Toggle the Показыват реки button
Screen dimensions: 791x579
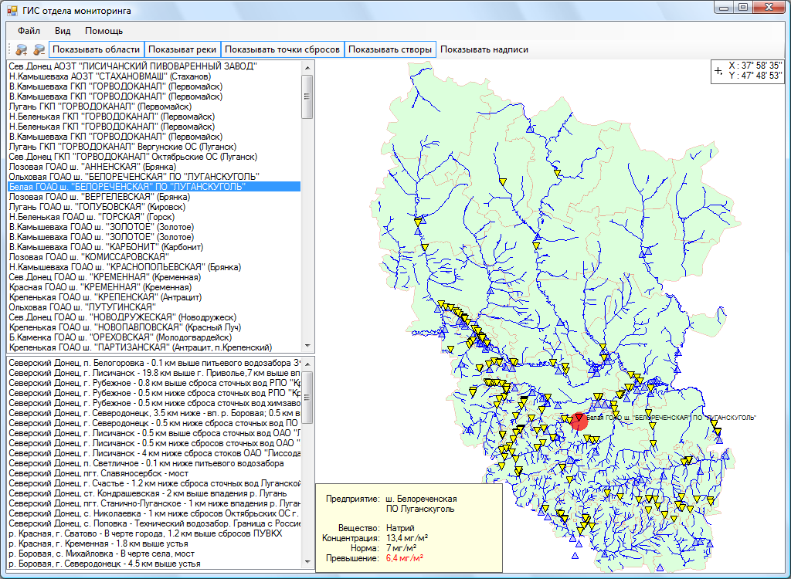182,49
